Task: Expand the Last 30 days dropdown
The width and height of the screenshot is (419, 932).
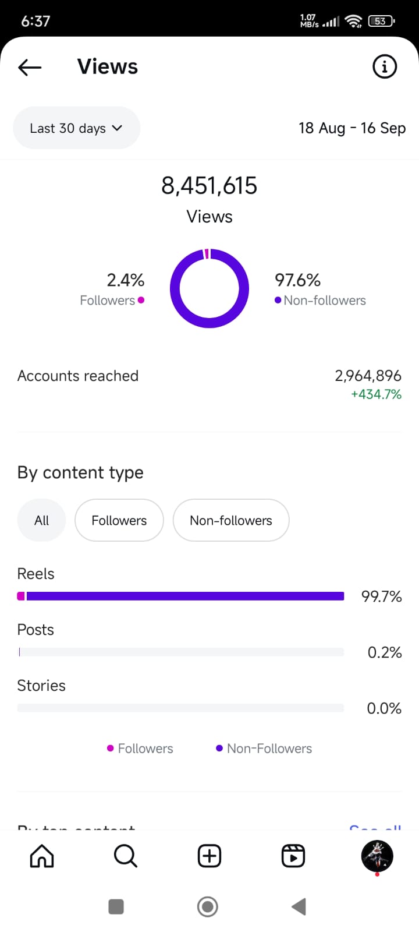Action: (x=76, y=128)
